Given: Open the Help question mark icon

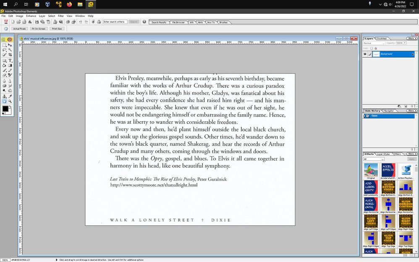Looking at the screenshot, I should (x=144, y=22).
